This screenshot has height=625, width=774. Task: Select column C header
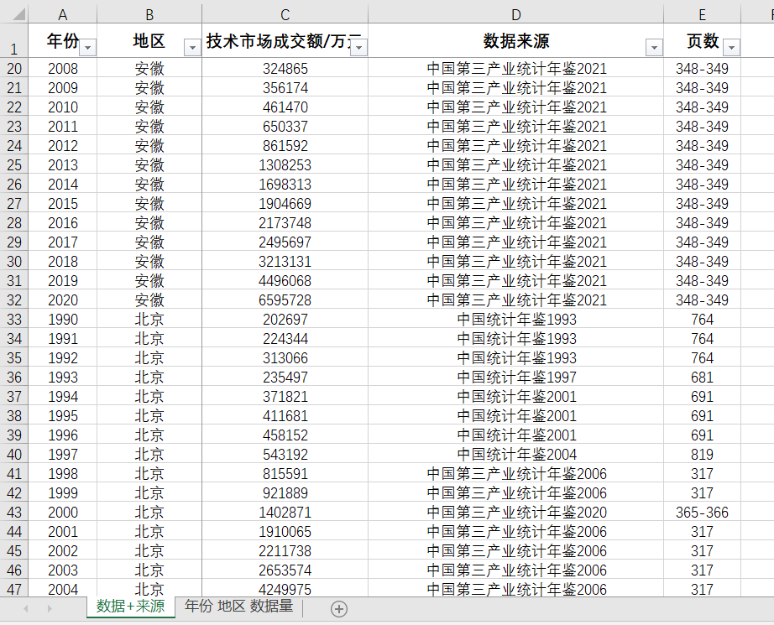click(x=284, y=13)
